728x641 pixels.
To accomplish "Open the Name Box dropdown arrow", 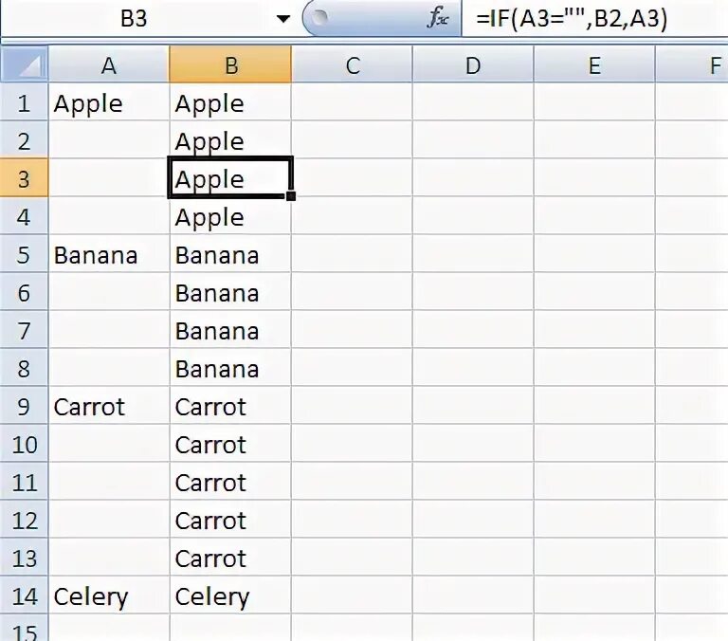I will coord(282,19).
